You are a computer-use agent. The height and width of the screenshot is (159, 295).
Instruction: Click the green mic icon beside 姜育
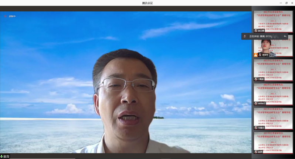1,156
